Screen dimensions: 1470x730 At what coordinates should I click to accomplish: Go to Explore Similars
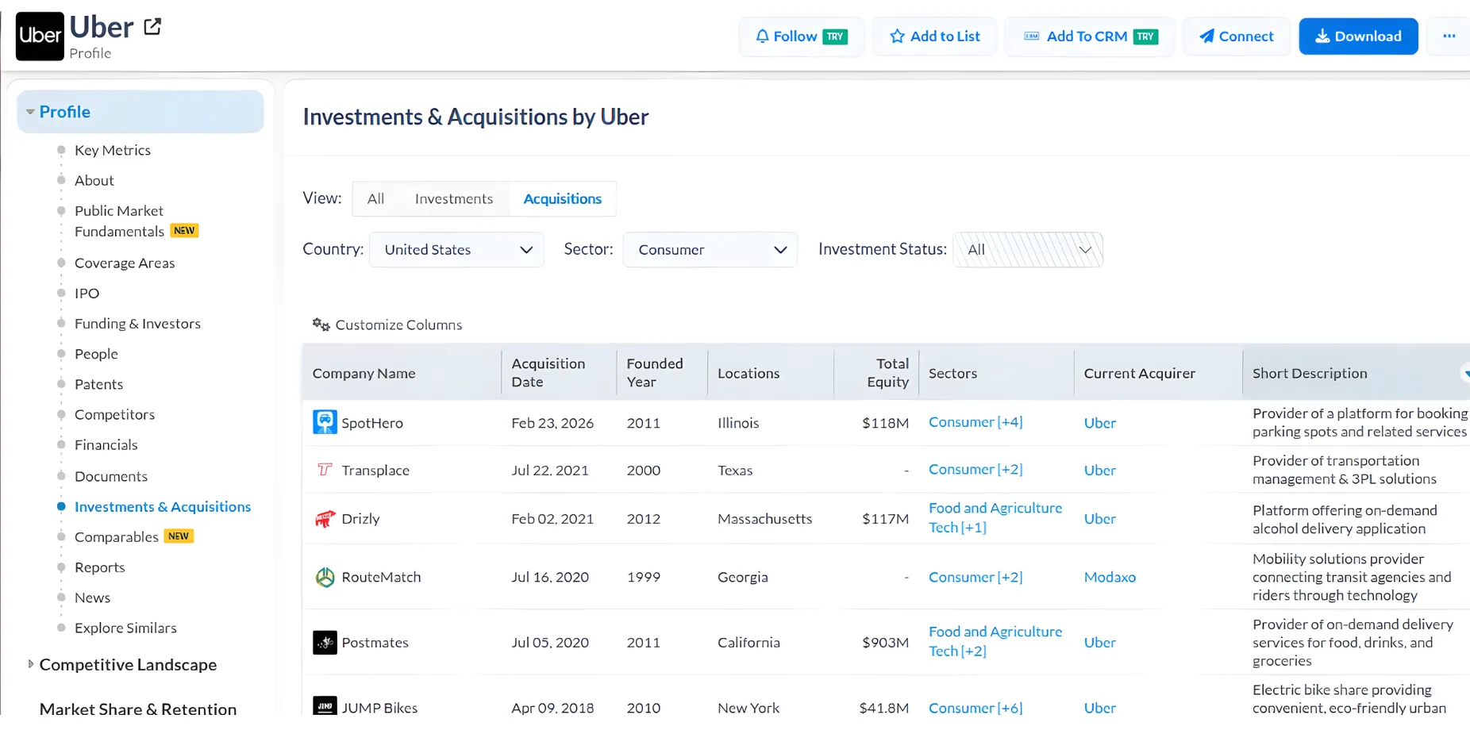[125, 628]
